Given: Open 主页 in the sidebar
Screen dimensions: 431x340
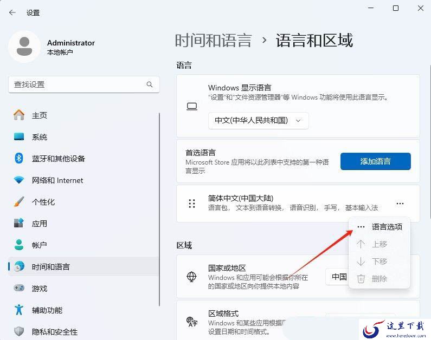Looking at the screenshot, I should 83,115.
